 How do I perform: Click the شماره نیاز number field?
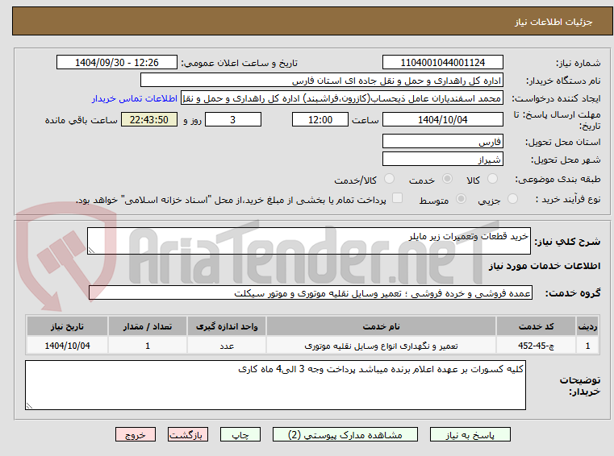[443, 63]
